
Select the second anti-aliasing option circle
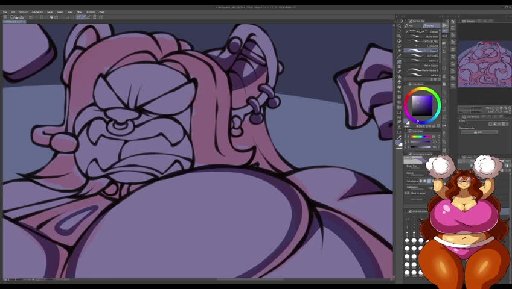[x=424, y=181]
